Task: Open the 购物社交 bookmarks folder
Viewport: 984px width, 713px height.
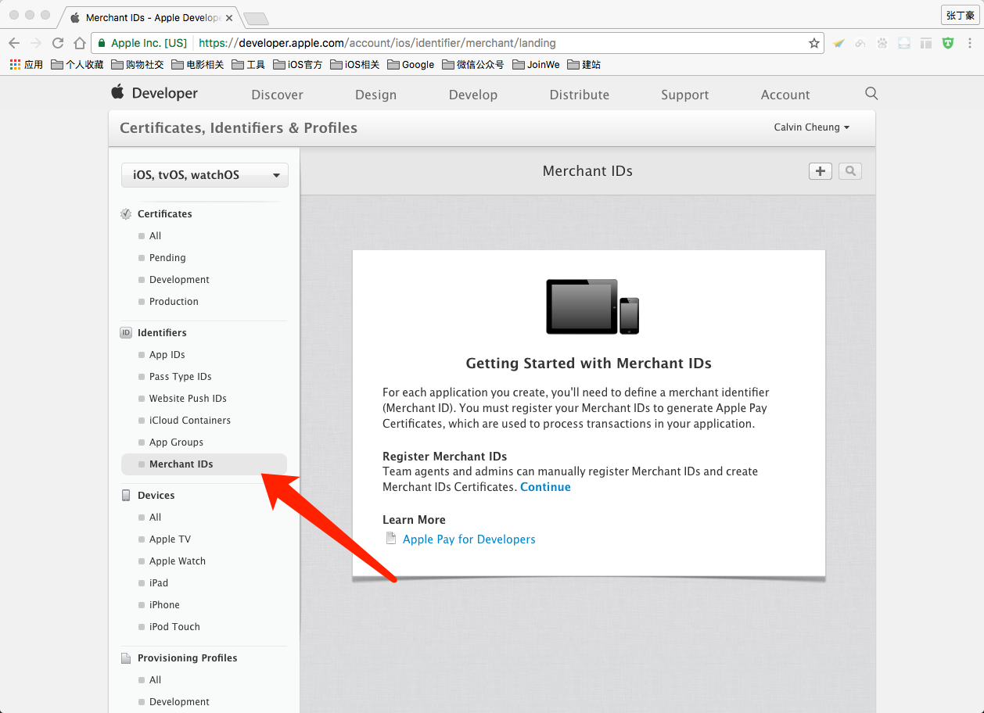Action: (138, 65)
